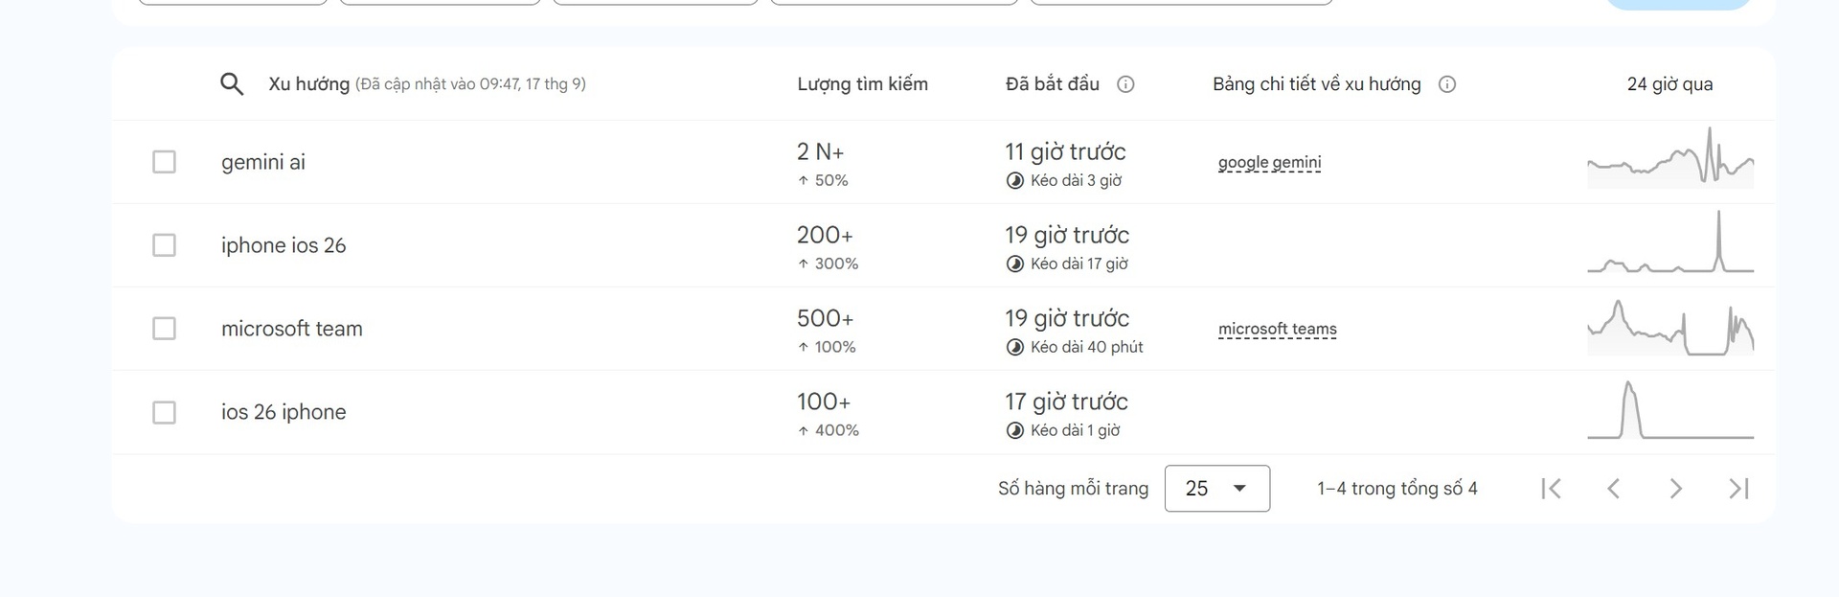The image size is (1839, 597).
Task: Click the search magnifier icon
Action: [232, 84]
